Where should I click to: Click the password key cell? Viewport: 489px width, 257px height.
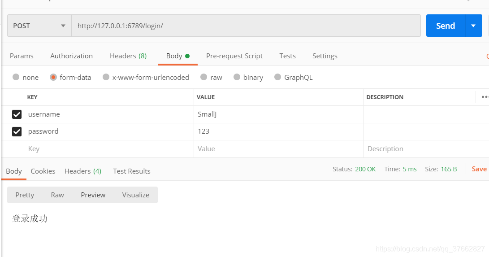109,131
